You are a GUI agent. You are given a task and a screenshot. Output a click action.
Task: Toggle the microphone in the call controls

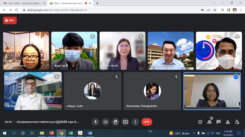click(x=95, y=122)
